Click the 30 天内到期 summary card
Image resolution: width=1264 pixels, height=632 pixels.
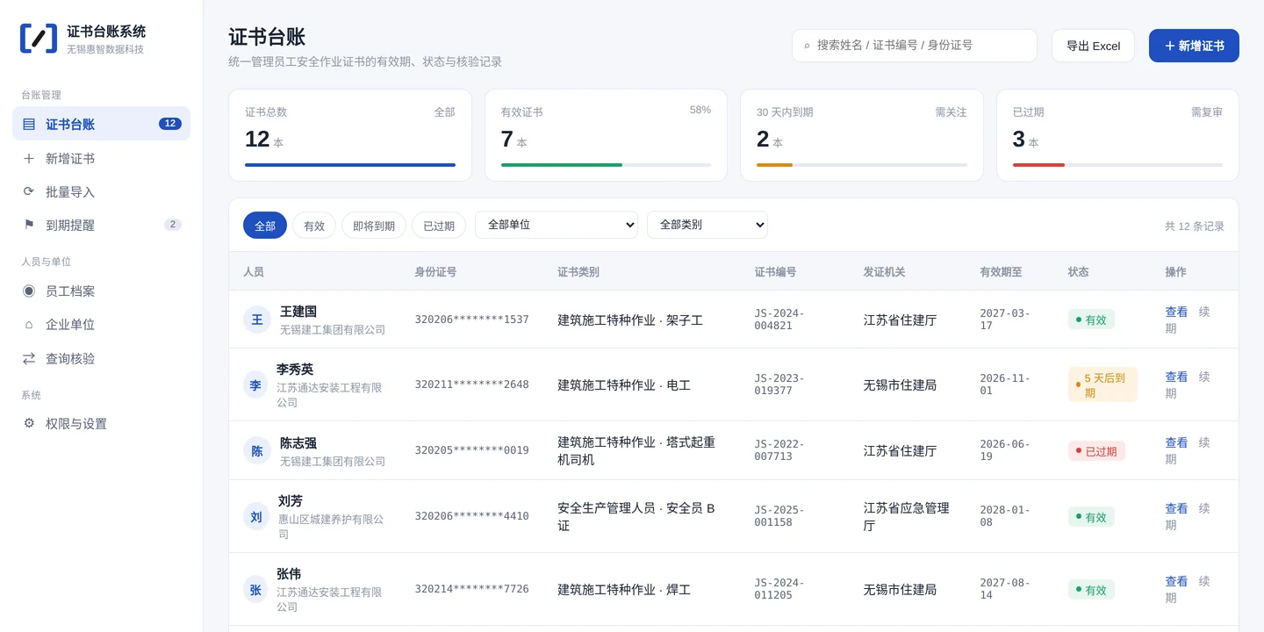tap(862, 135)
